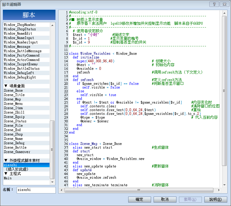
Task: Select Window_TargetEnemy script
Action: [27, 64]
